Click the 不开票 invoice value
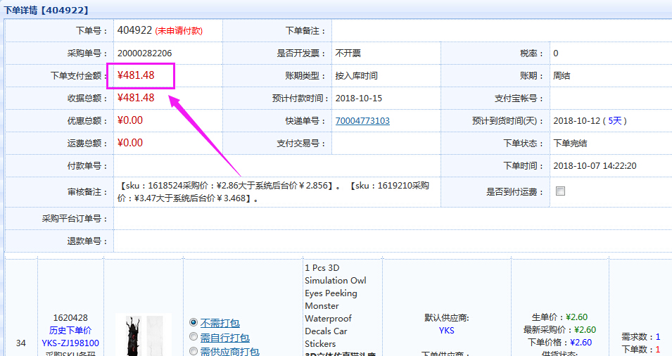Screen dimensions: 672x356 [x=348, y=53]
